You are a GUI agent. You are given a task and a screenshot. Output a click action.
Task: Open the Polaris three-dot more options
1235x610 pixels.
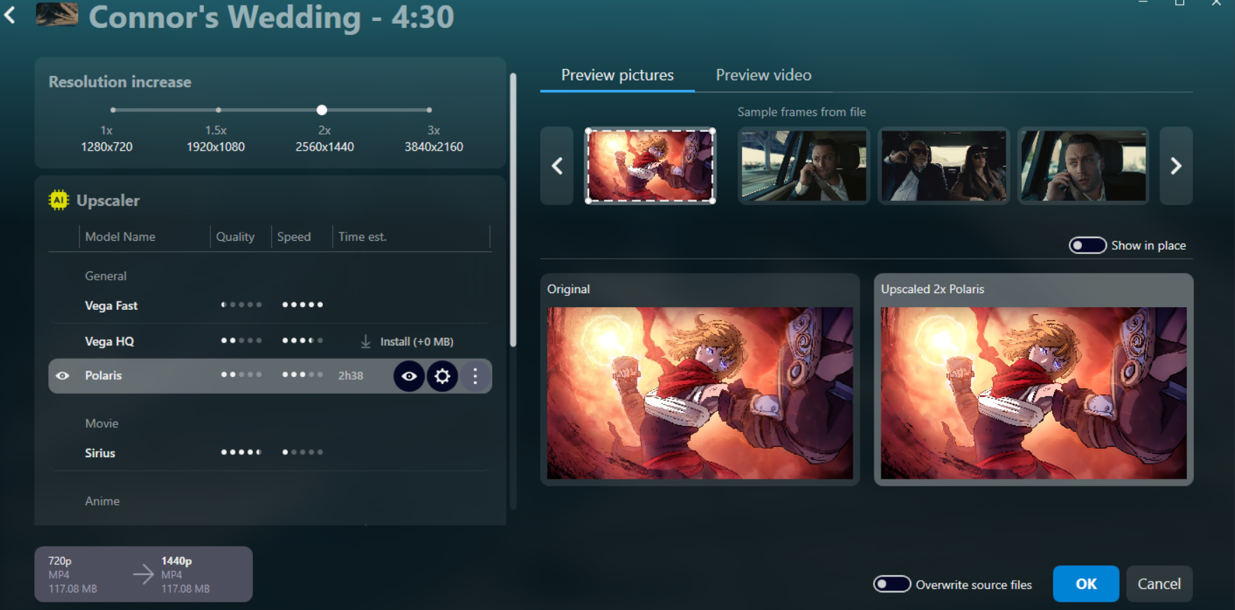pos(475,376)
